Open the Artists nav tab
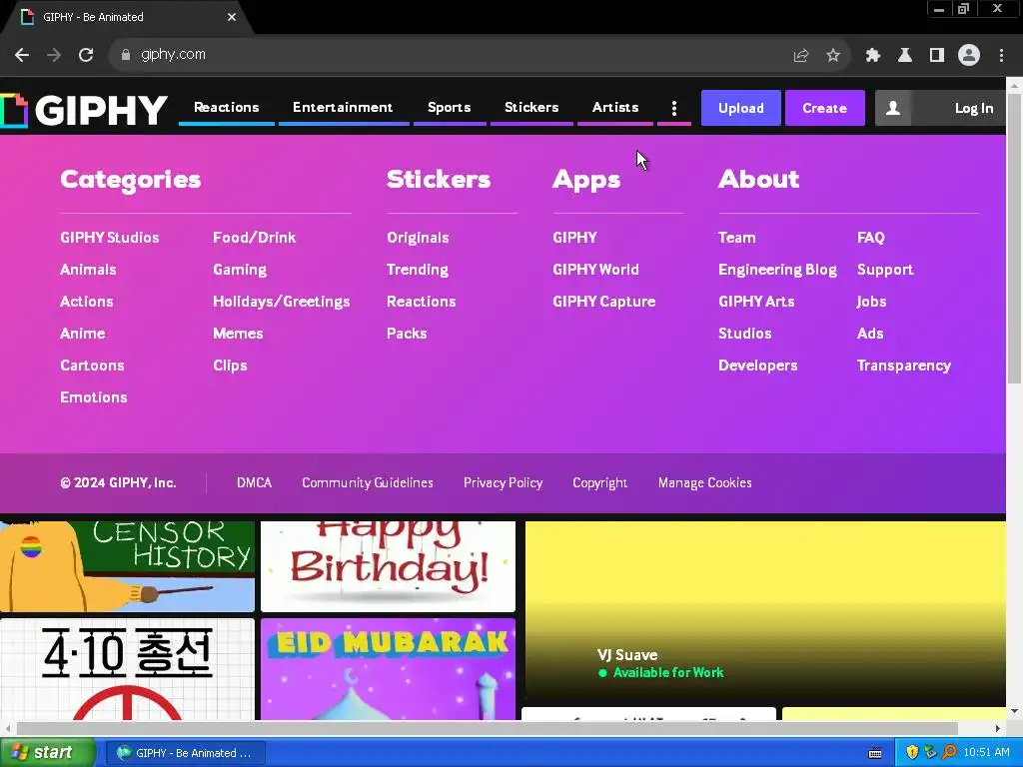 tap(615, 107)
